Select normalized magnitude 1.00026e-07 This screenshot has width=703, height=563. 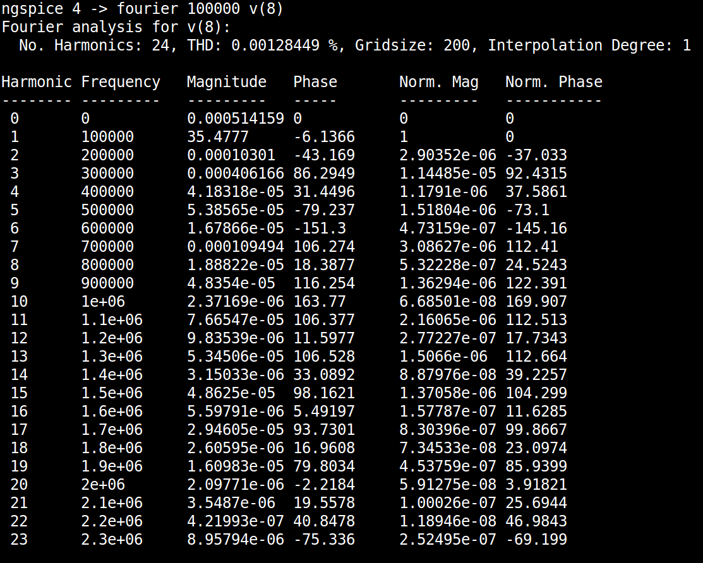(448, 504)
